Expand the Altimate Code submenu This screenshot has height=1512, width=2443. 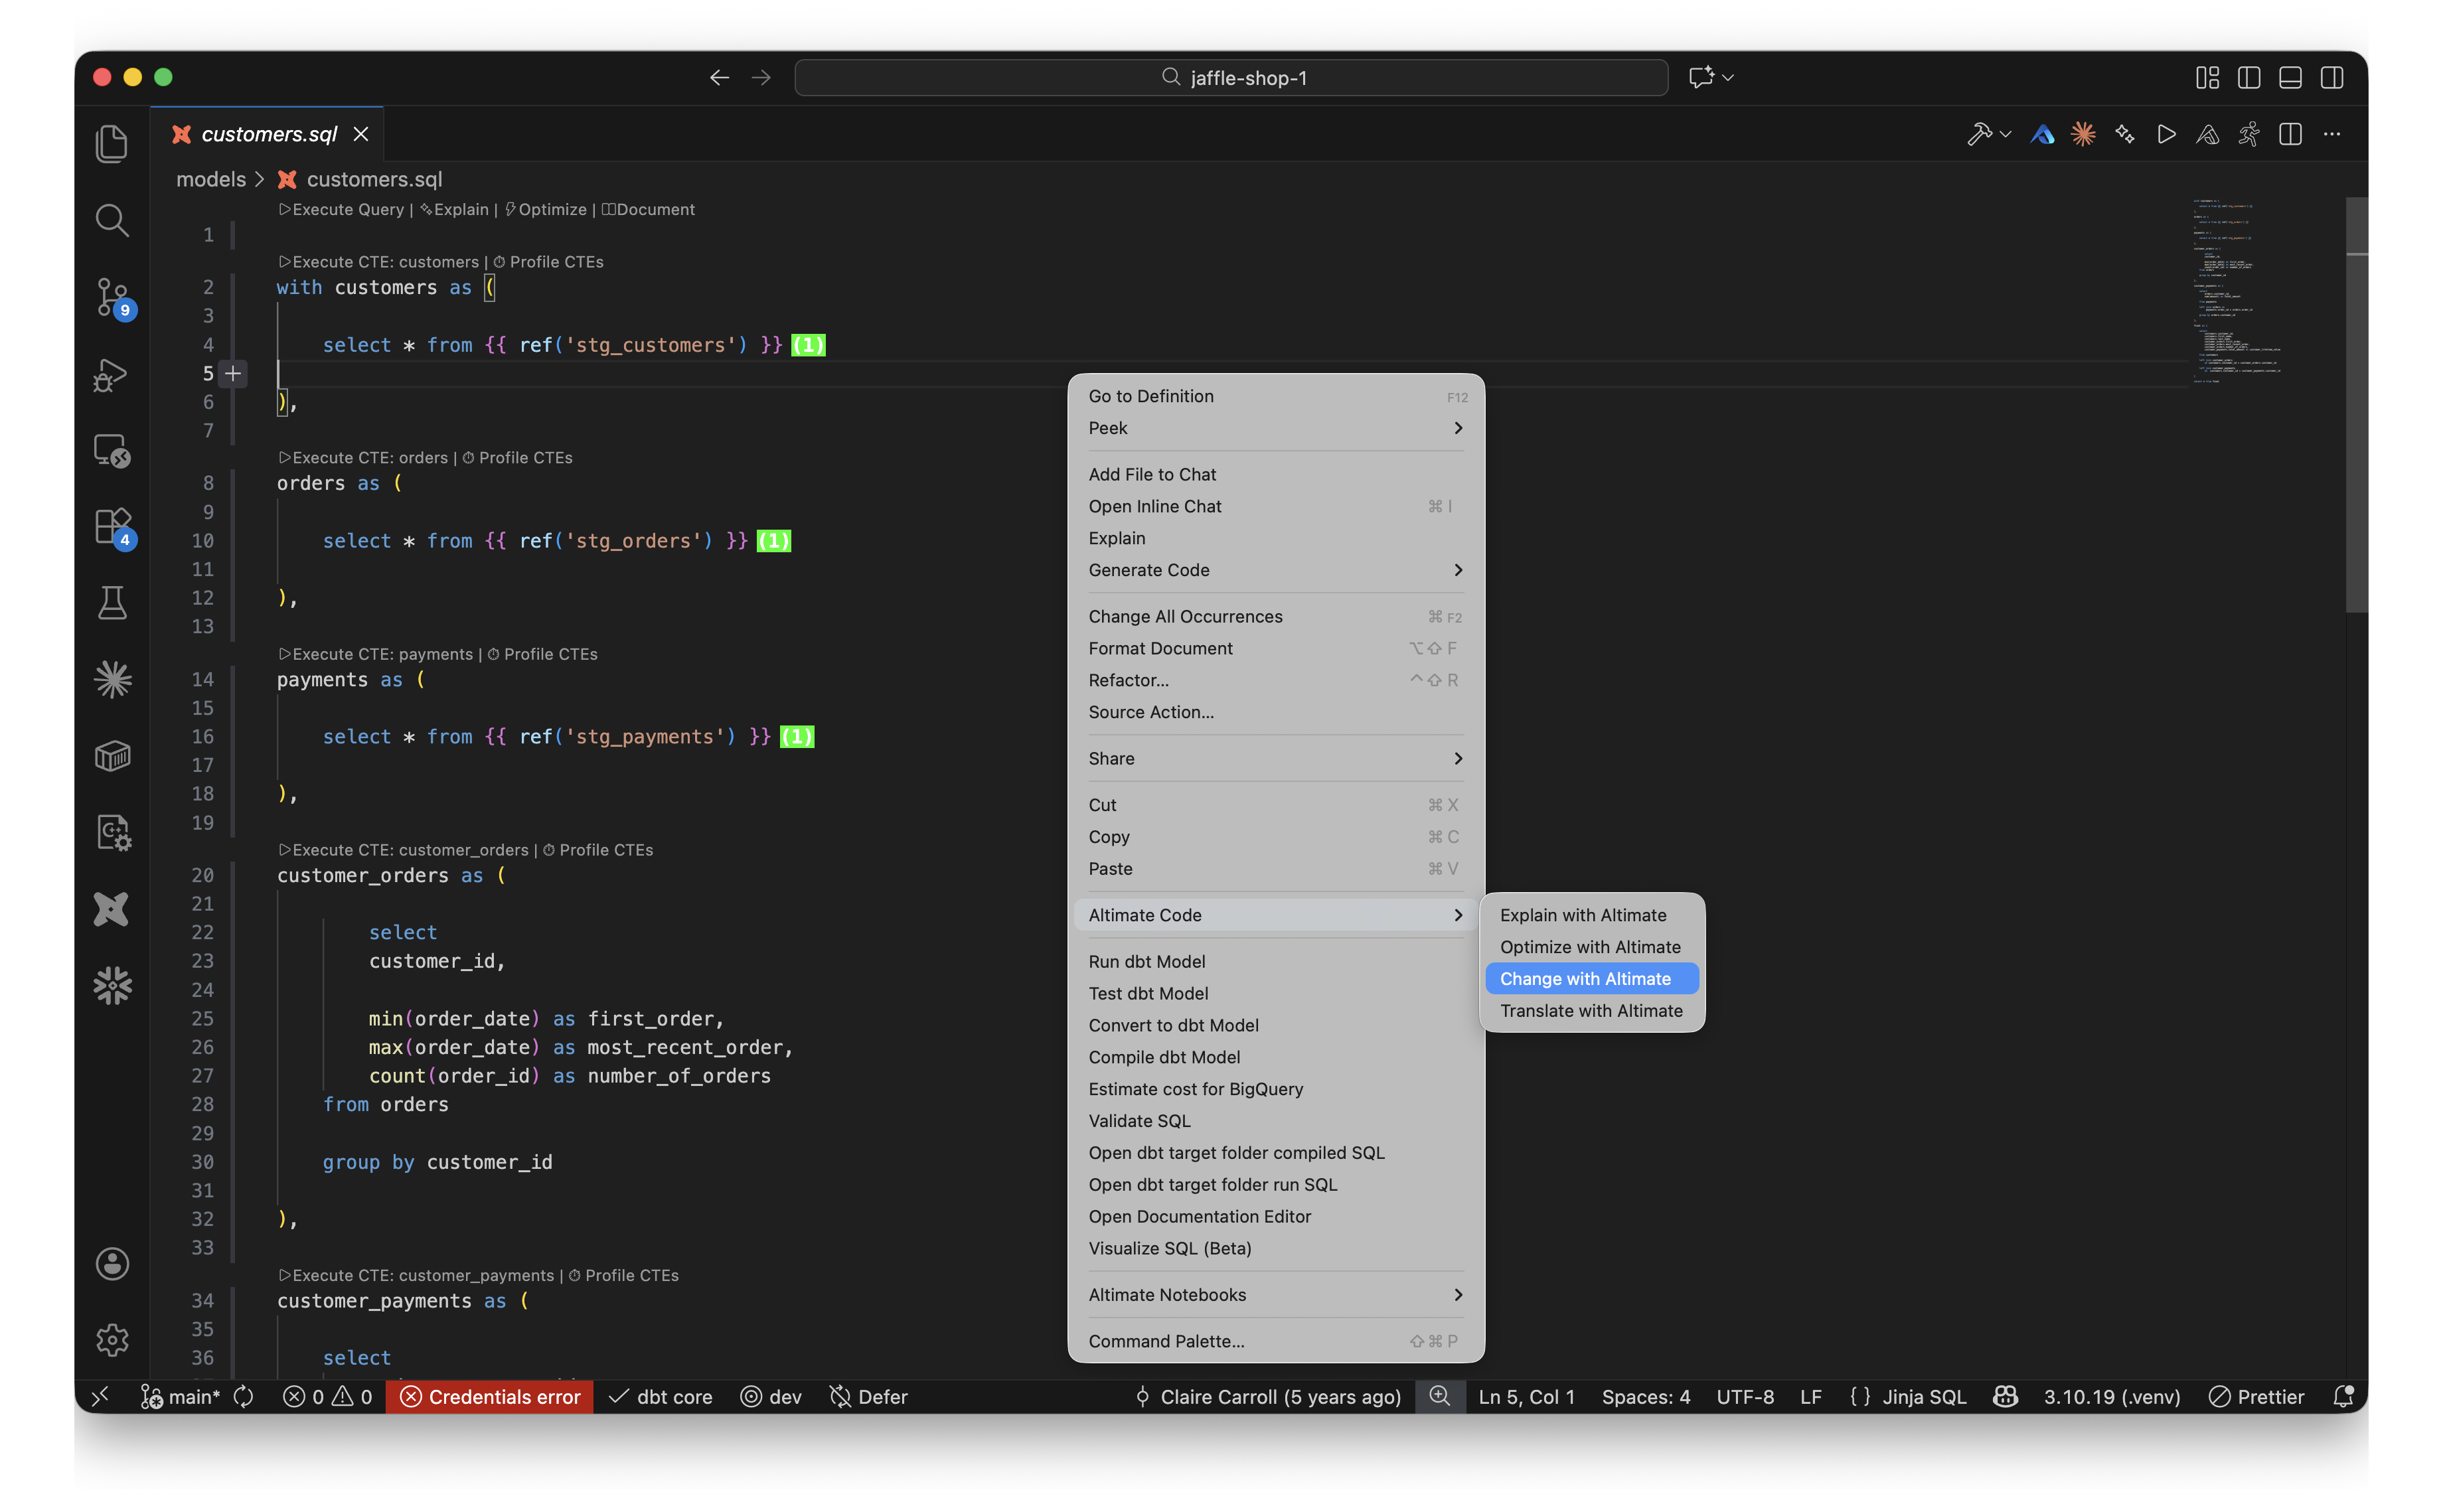1275,915
